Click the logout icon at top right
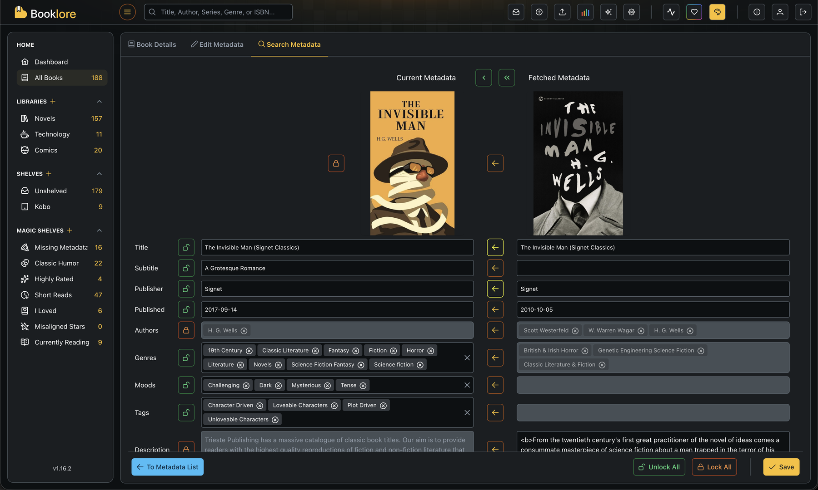Image resolution: width=818 pixels, height=490 pixels. pyautogui.click(x=803, y=12)
